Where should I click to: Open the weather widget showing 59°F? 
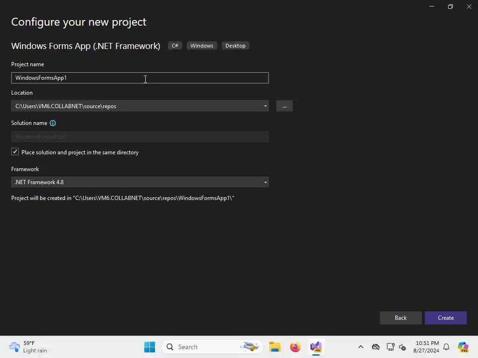point(28,347)
